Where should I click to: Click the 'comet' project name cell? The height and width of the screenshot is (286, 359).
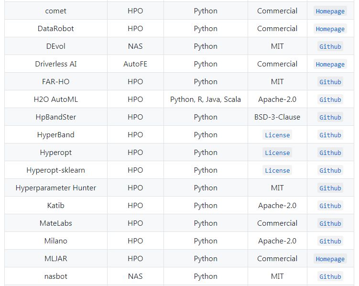coord(55,11)
